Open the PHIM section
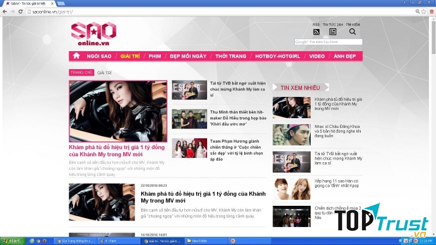Viewport: 436px width, 245px height. (155, 56)
